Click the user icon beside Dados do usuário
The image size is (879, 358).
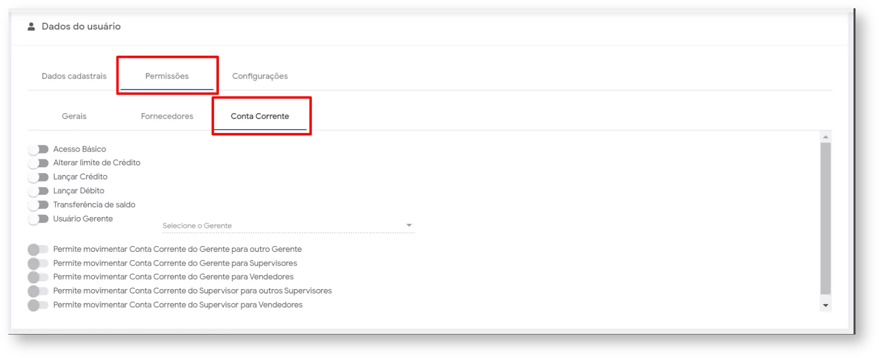31,26
